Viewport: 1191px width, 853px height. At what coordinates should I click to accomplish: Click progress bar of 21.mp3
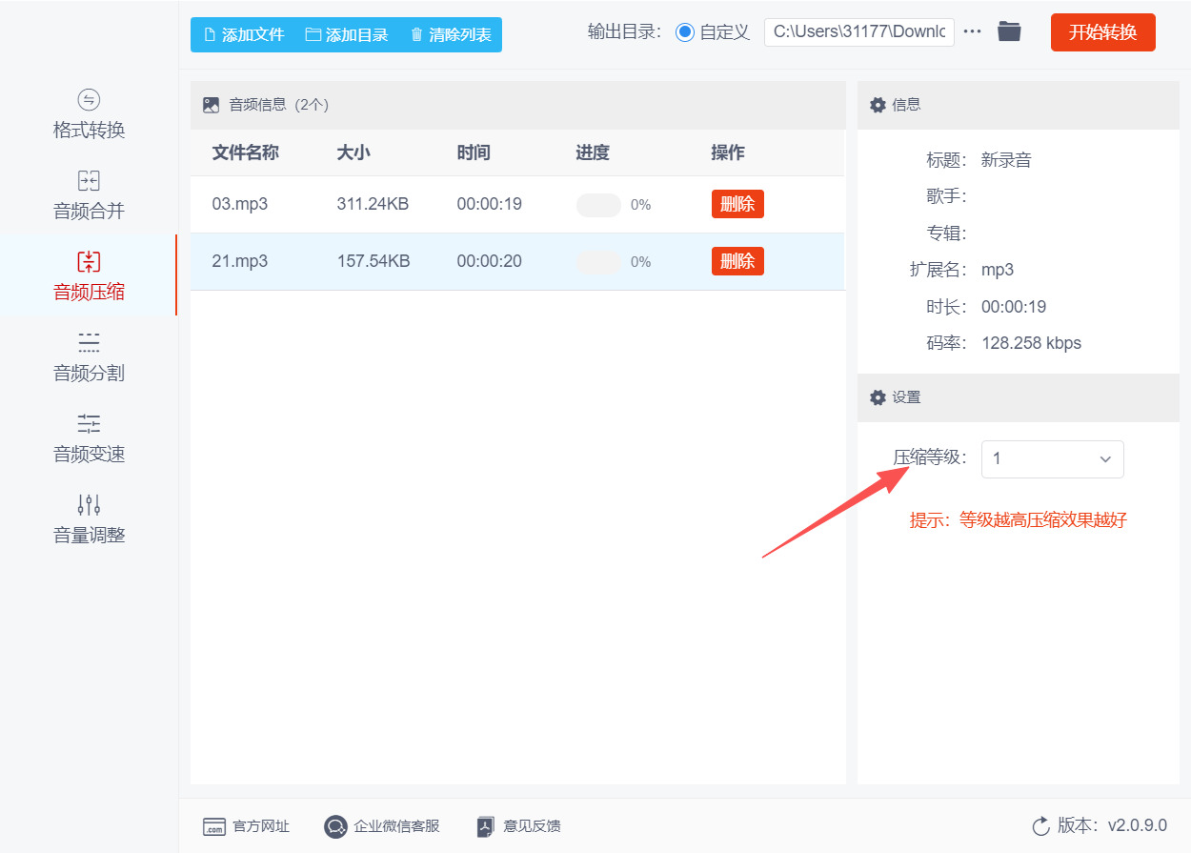point(598,262)
